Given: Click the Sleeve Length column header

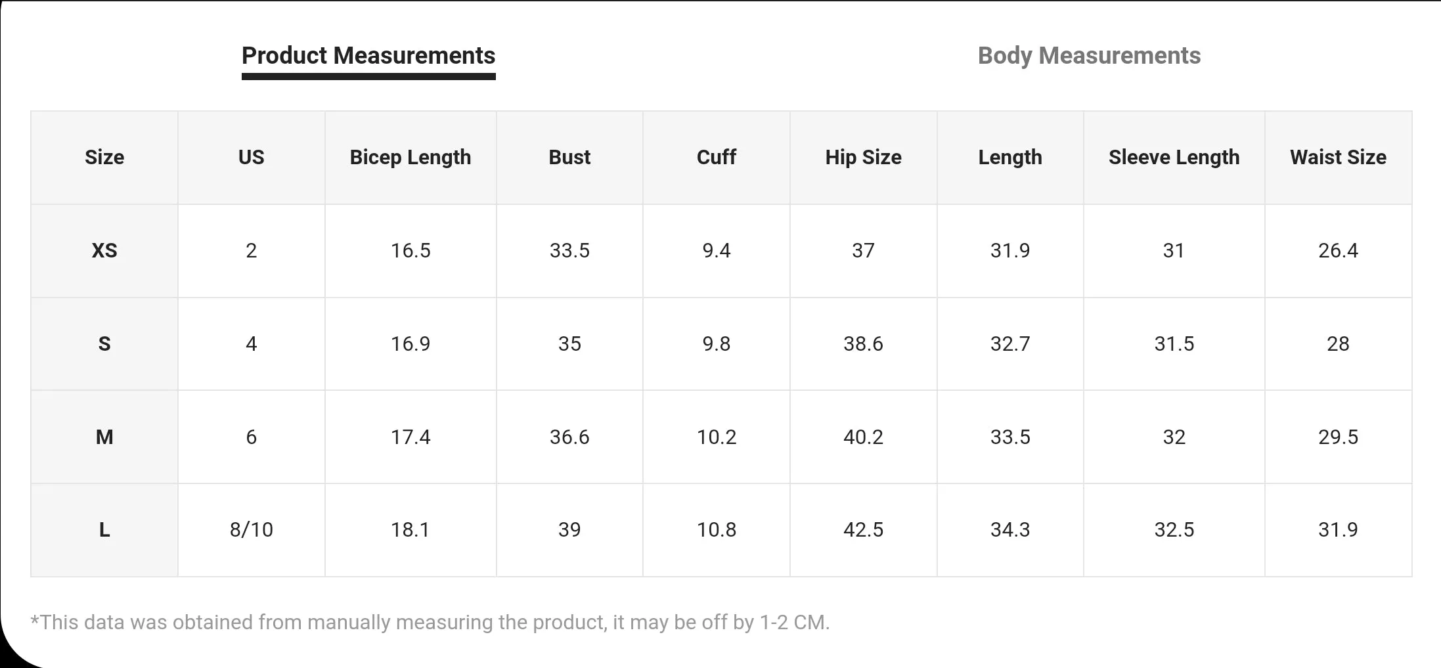Looking at the screenshot, I should (x=1174, y=158).
